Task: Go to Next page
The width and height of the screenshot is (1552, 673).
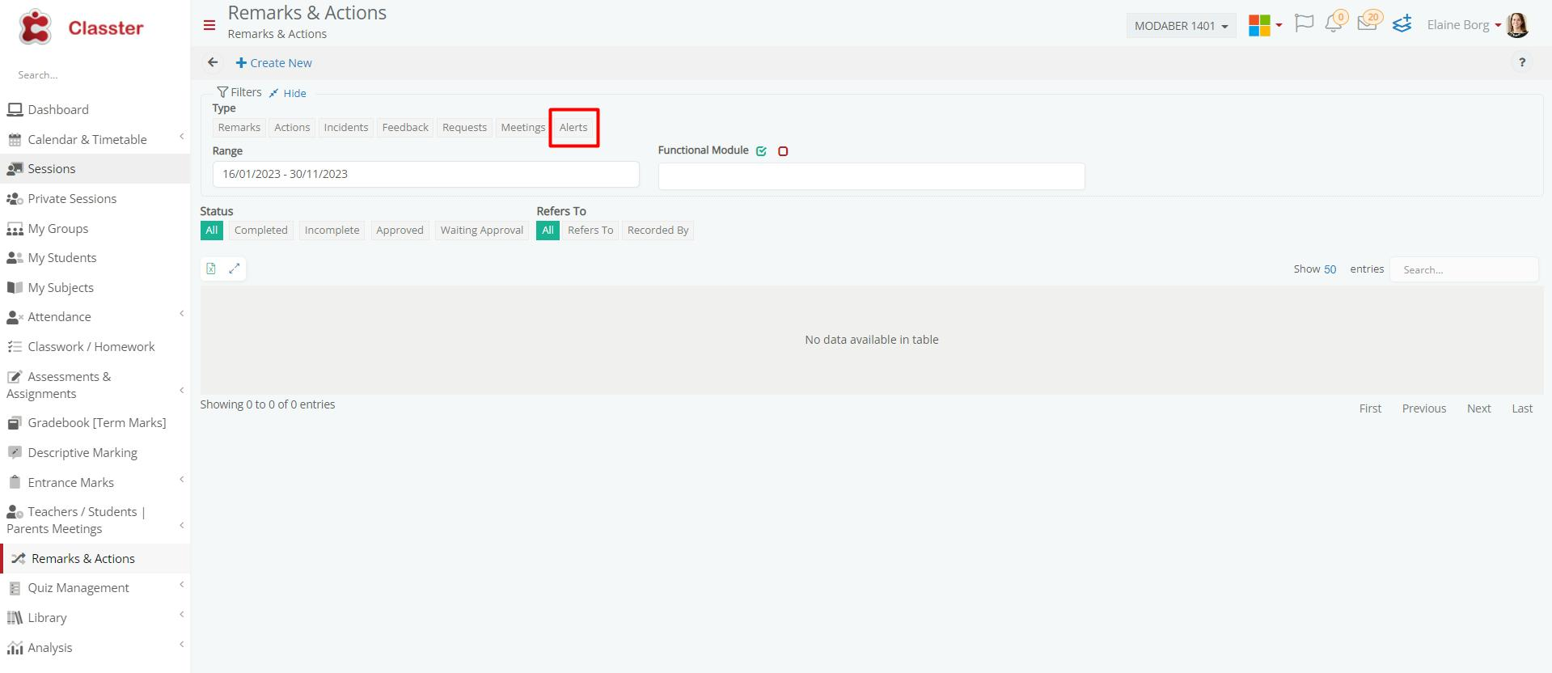Action: point(1478,408)
